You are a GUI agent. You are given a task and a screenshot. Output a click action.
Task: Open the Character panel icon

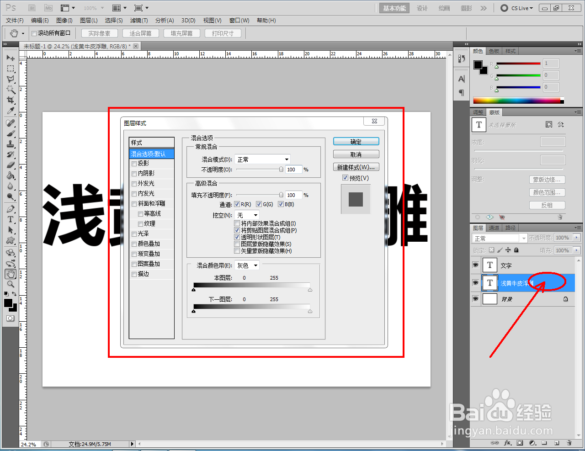(461, 79)
